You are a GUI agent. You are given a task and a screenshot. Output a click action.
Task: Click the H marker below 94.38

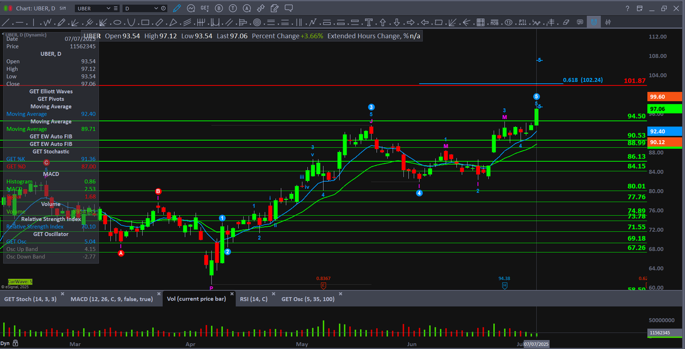click(504, 285)
